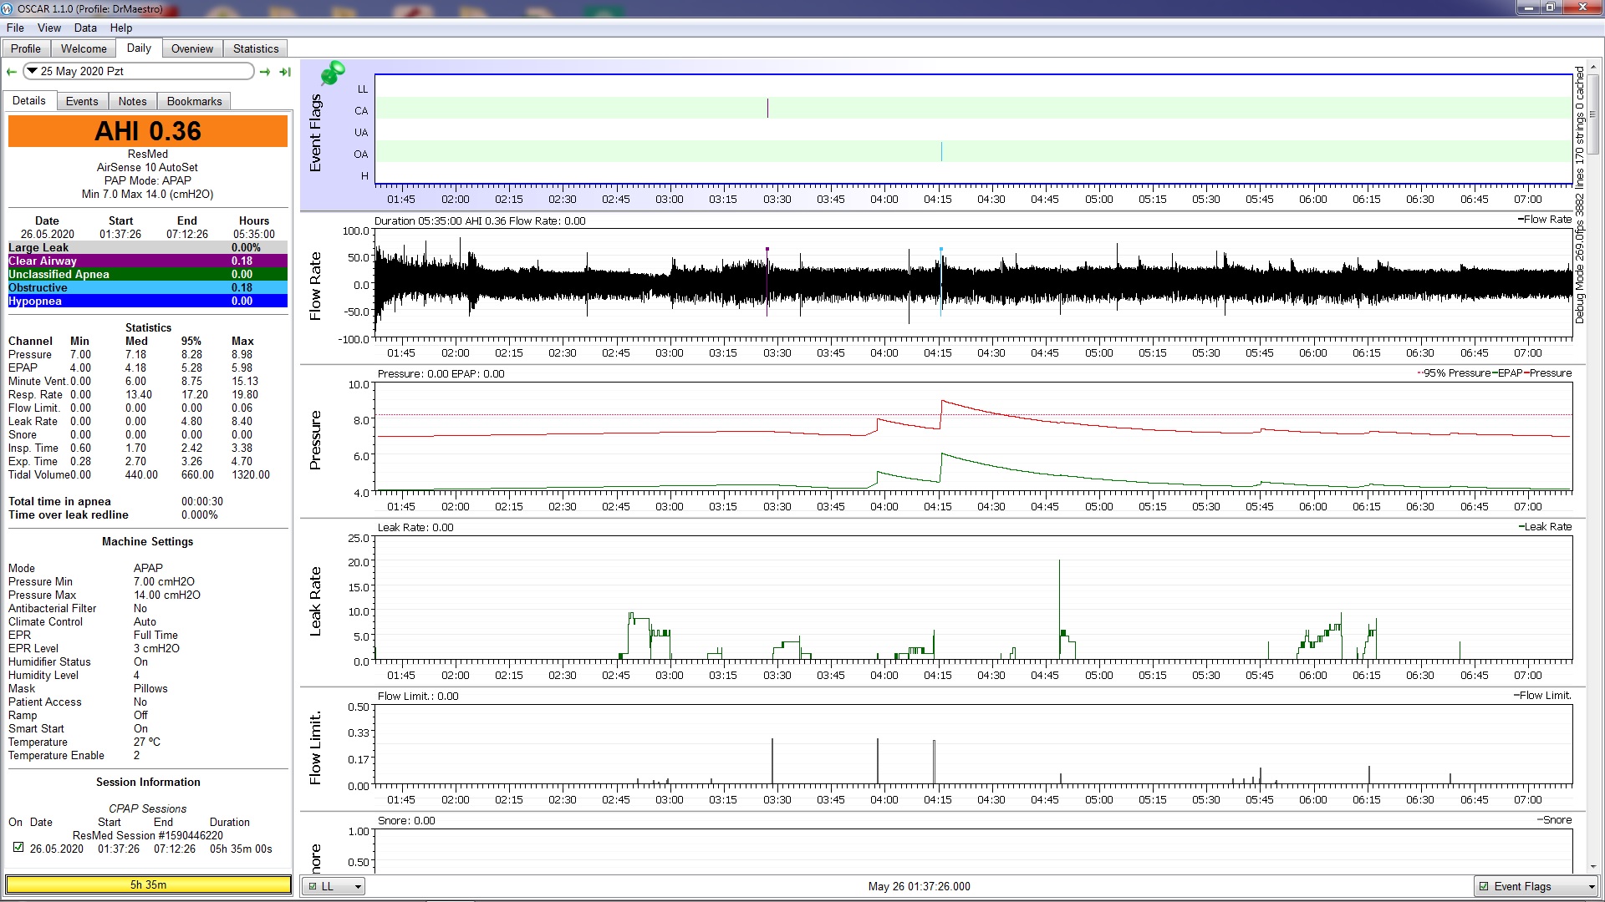
Task: Toggle the LL checkbox in bottom combo
Action: coord(313,887)
